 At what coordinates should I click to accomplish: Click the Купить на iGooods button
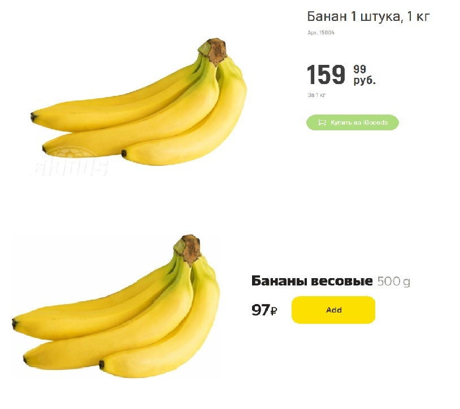coord(353,122)
